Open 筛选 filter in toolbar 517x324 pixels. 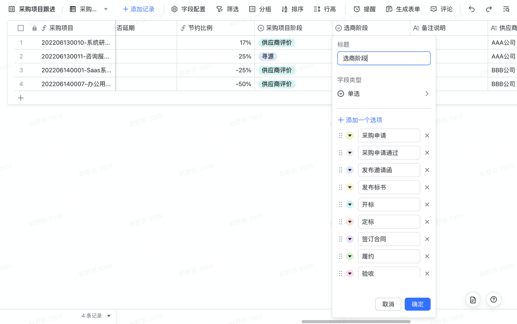227,9
